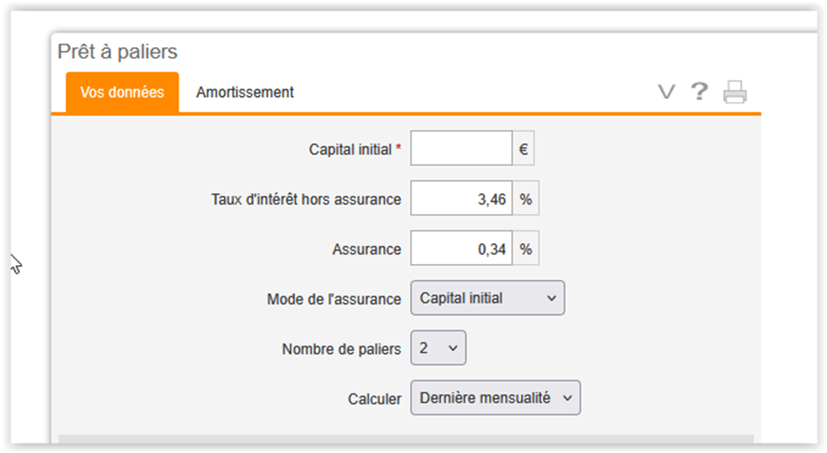Open the Mode de l'assurance dropdown
The height and width of the screenshot is (453, 827).
487,298
